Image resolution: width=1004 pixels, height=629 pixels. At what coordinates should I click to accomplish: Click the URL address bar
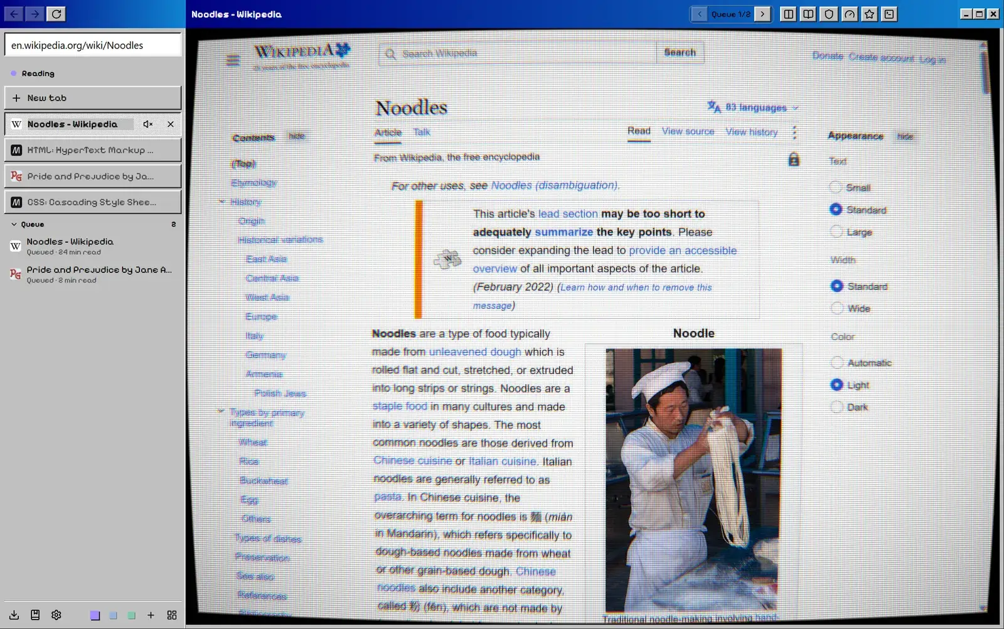click(x=93, y=45)
